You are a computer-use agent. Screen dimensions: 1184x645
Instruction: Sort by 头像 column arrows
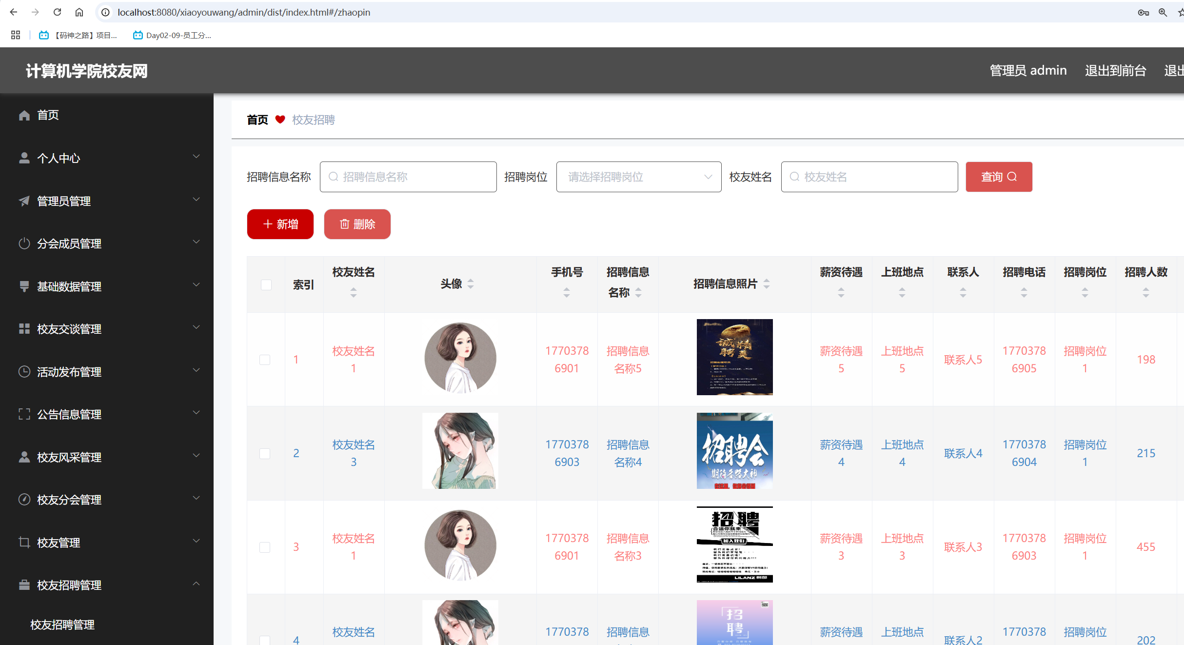point(471,283)
